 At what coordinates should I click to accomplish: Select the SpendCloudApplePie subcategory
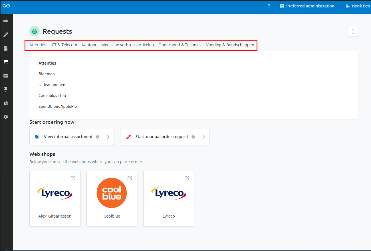click(x=58, y=106)
